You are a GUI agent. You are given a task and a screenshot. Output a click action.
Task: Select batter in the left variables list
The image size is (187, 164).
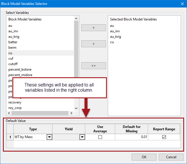coord(13,42)
